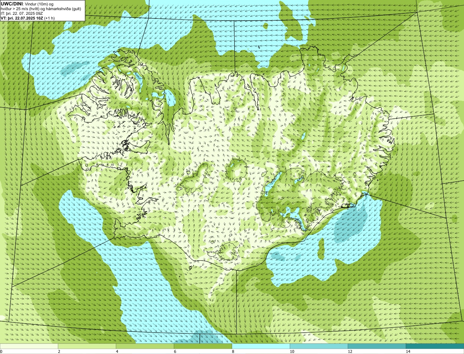Click the 0–2 m/s pale yellow legend swatch
This screenshot has width=464, height=354.
pos(29,346)
